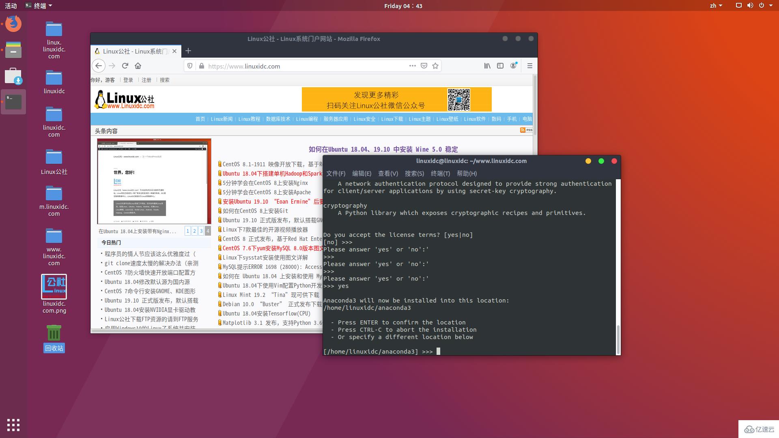Open system volume indicator
This screenshot has height=438, width=779.
pyautogui.click(x=750, y=6)
